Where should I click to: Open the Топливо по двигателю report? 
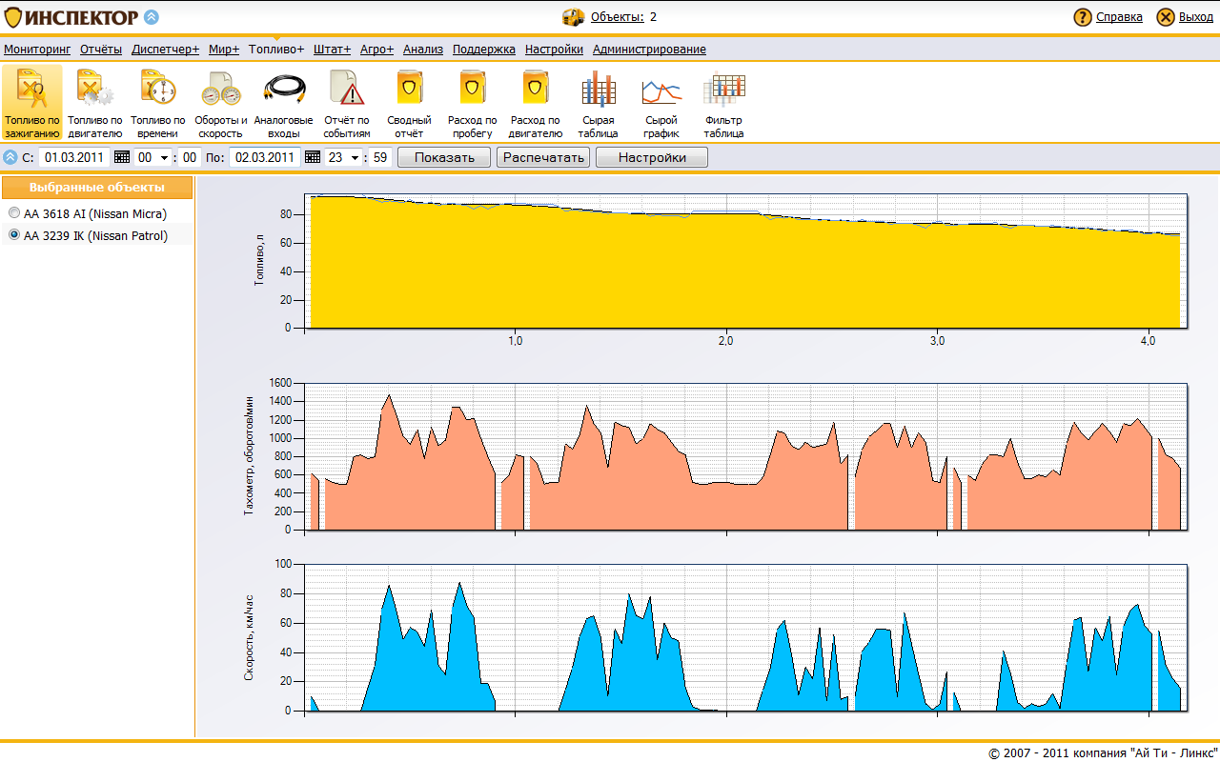tap(95, 103)
